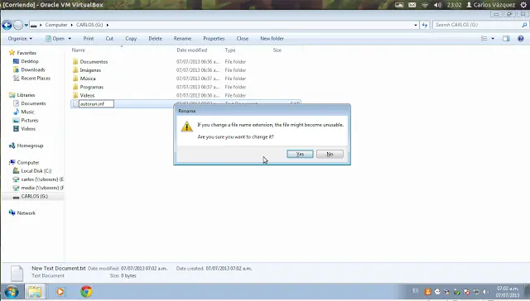Click the autorun.inf rename text box
This screenshot has height=301, width=530.
[96, 104]
